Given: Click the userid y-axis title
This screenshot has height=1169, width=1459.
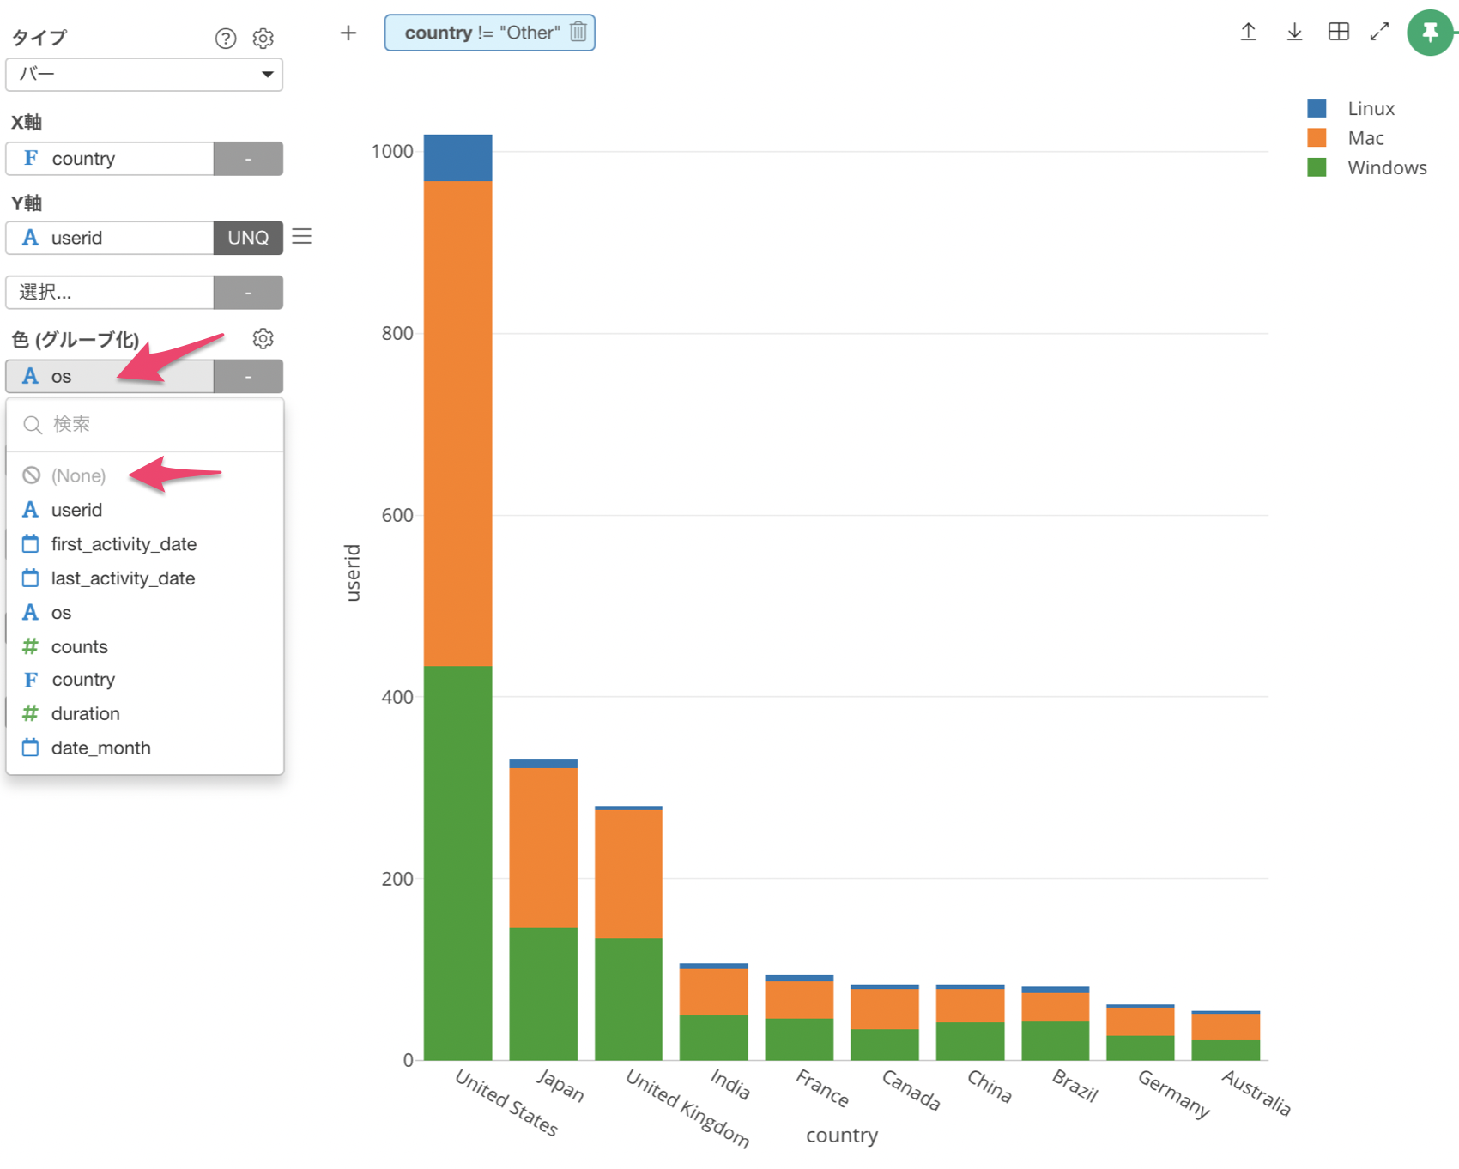Looking at the screenshot, I should tap(353, 572).
